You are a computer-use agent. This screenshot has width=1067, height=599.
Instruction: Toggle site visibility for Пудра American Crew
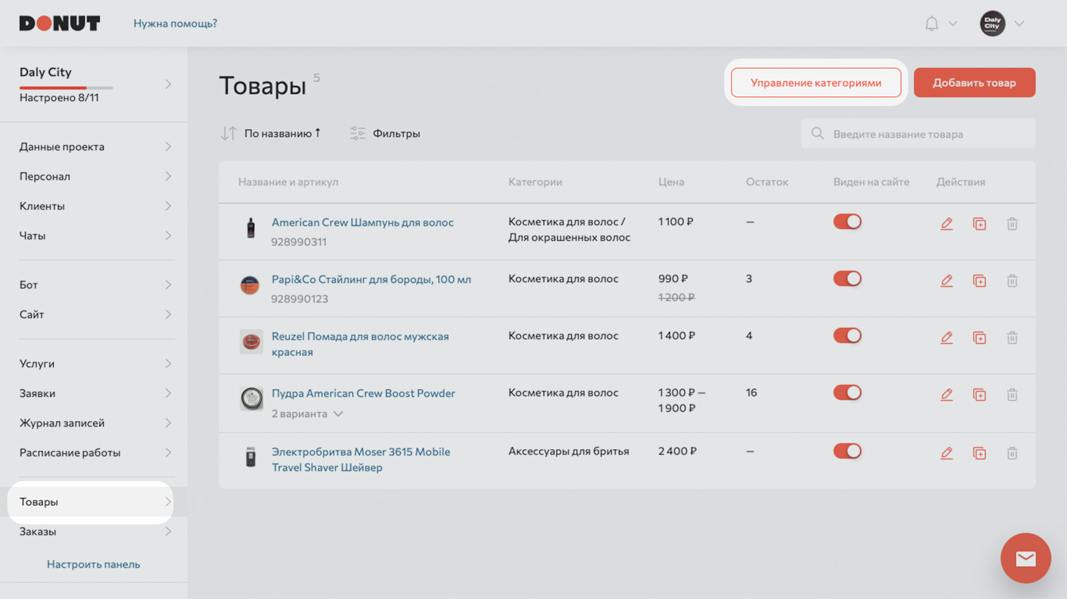(847, 392)
